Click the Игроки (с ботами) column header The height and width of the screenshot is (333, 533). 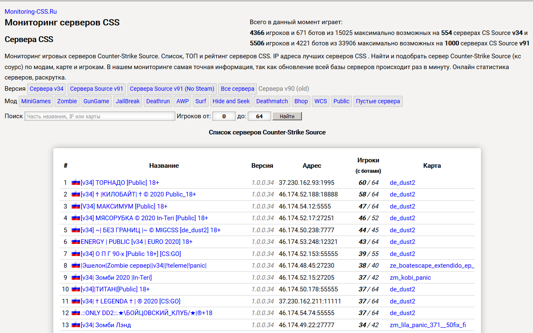point(368,165)
